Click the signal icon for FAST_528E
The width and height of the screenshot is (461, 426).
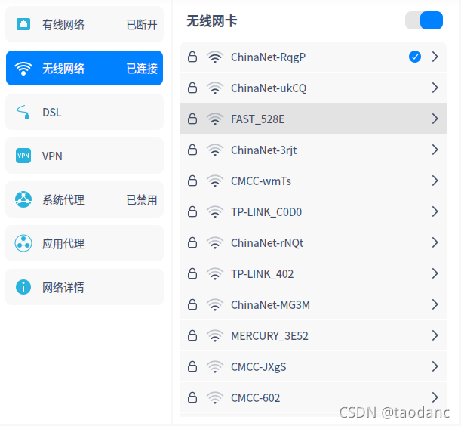215,119
